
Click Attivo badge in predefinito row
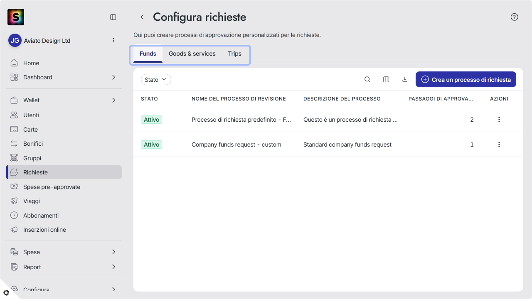[151, 120]
